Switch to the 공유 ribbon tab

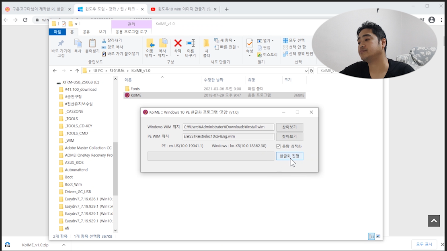click(86, 32)
